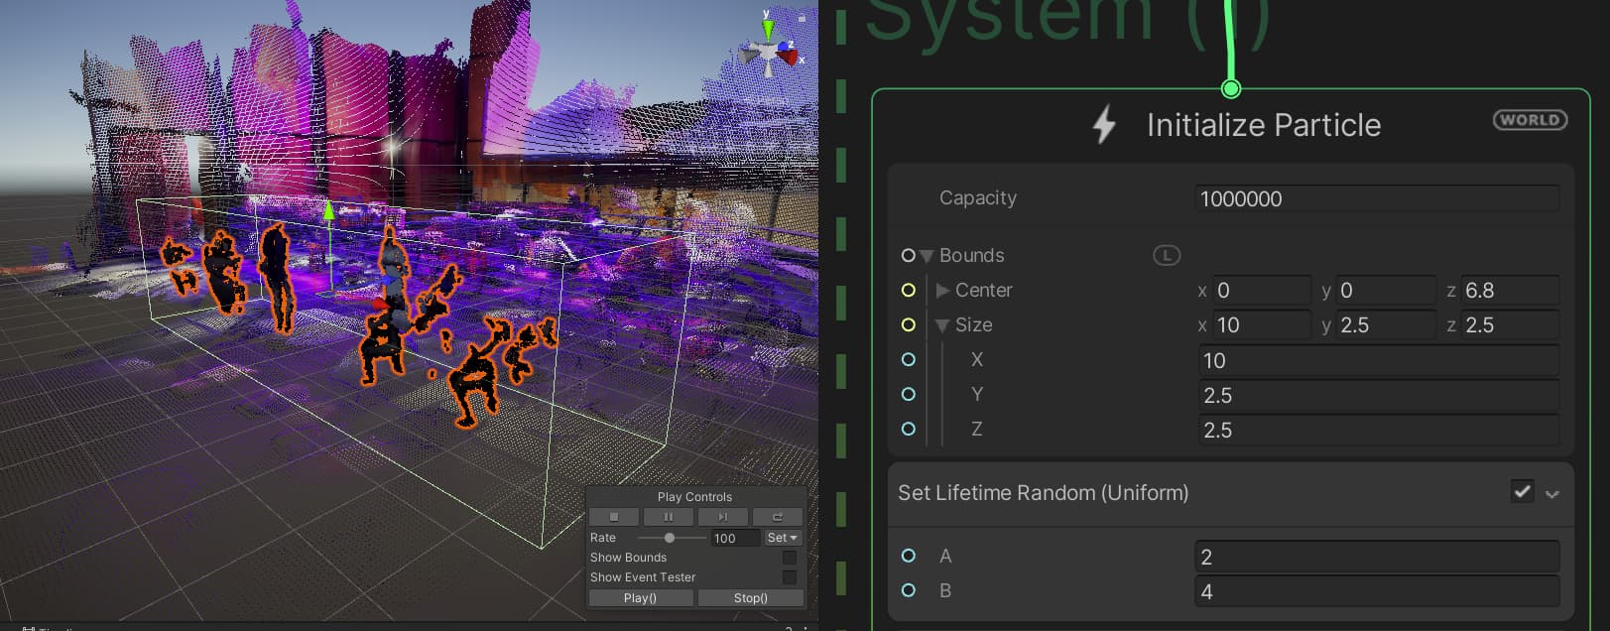
Task: Click the Stop() button
Action: point(750,598)
